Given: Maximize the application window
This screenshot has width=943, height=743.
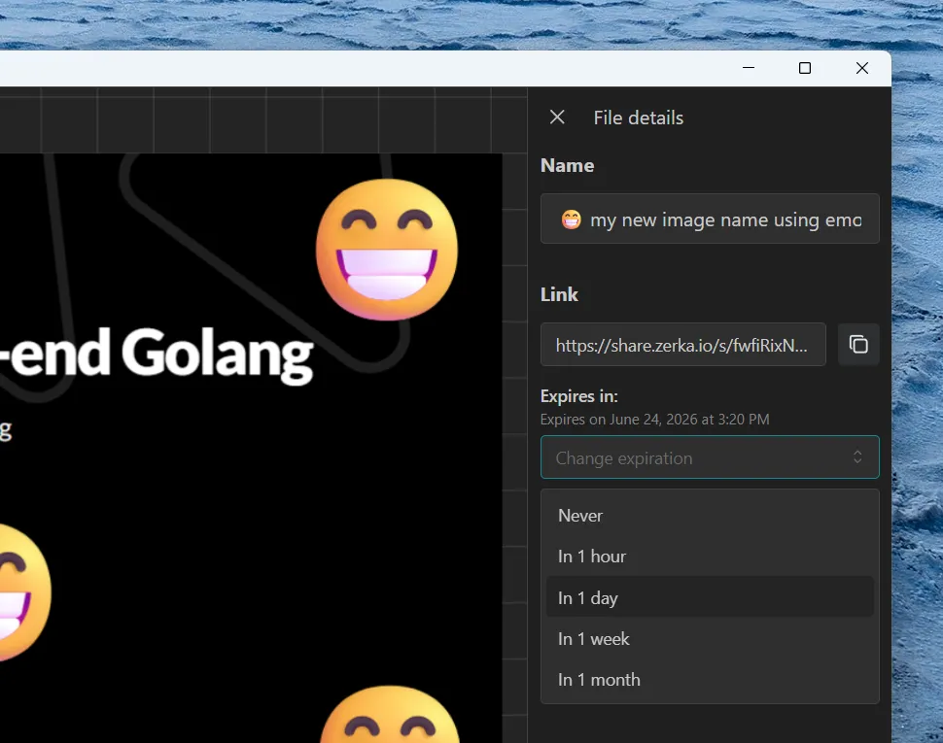Looking at the screenshot, I should [x=805, y=68].
